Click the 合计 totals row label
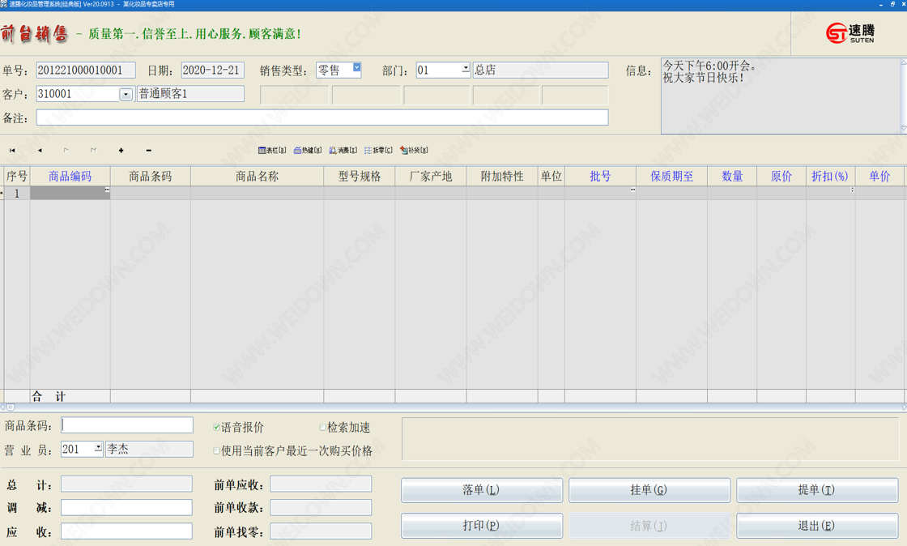 [49, 397]
